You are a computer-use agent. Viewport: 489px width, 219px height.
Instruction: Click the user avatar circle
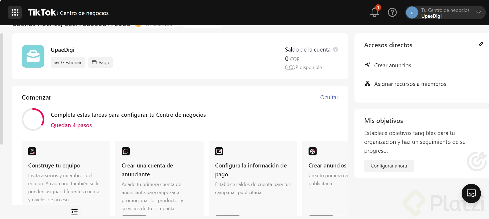point(412,13)
